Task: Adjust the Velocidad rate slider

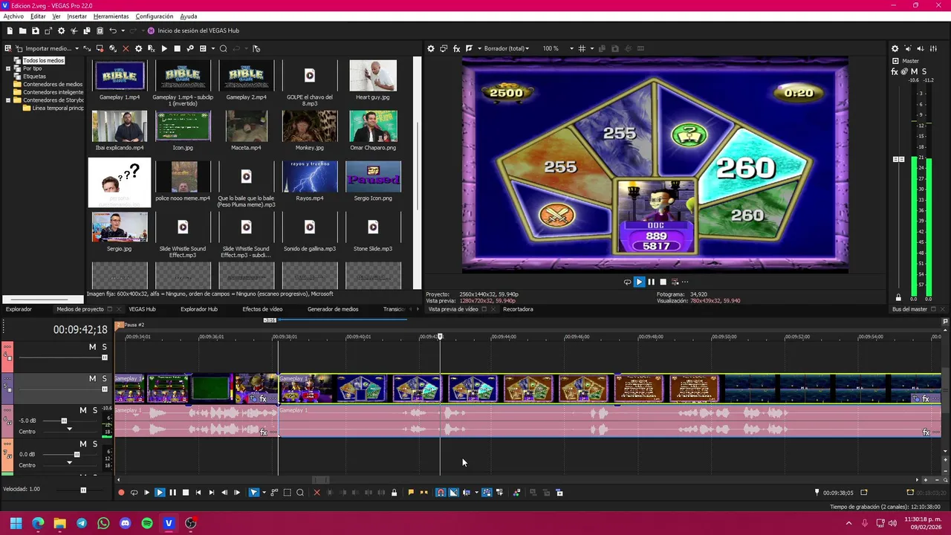Action: [83, 490]
